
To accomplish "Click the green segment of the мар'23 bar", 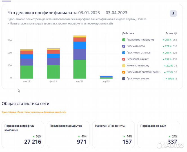I will click(80, 69).
